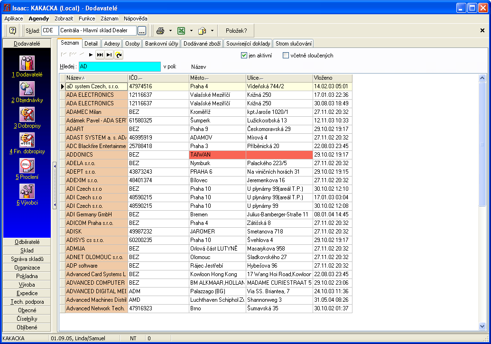Enable the 'včetně sloučených' checkbox
Viewport: 491px width, 344px height.
286,56
